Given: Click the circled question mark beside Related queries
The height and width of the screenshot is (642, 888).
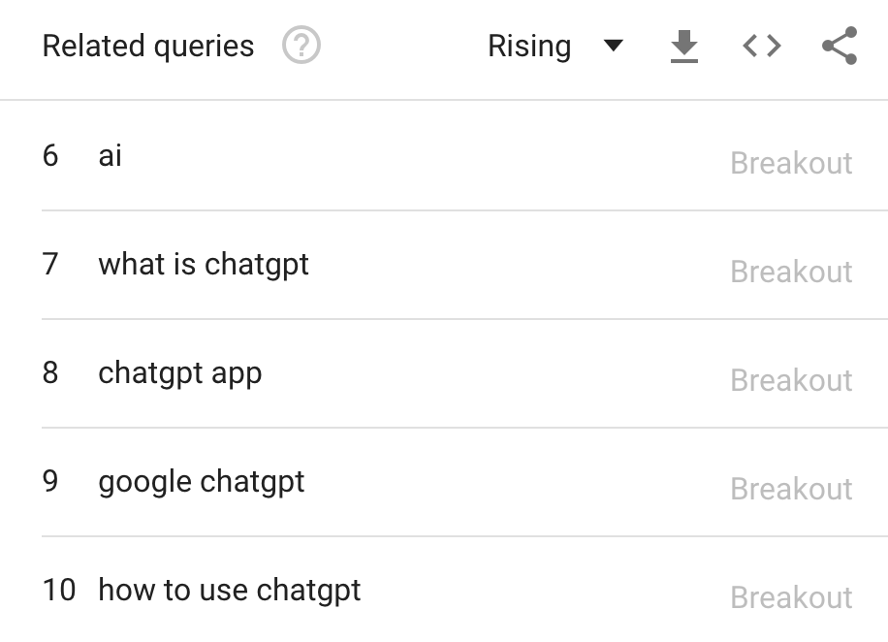Looking at the screenshot, I should tap(301, 45).
